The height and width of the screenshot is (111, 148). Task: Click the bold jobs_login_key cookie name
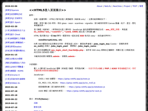(102, 44)
